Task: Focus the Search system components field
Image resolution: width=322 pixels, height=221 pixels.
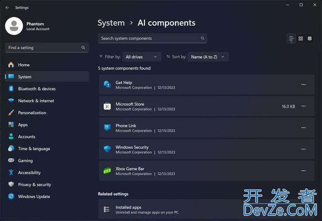Action: [152, 38]
